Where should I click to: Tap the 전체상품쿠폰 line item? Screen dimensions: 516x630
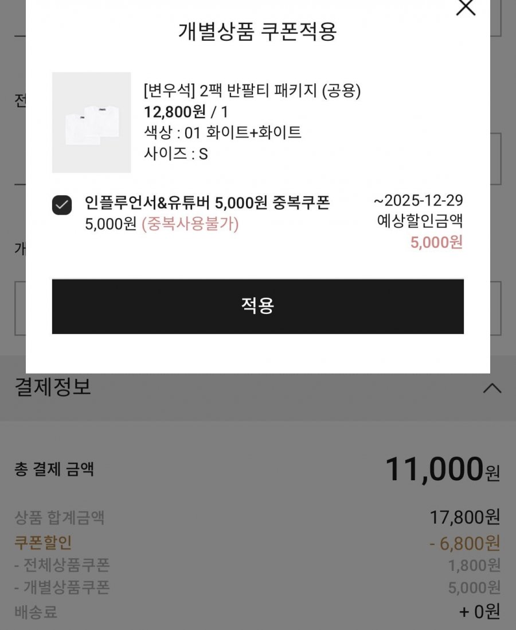[x=62, y=565]
